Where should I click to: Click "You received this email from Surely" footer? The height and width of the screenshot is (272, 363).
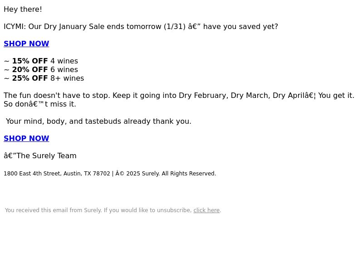tap(53, 210)
